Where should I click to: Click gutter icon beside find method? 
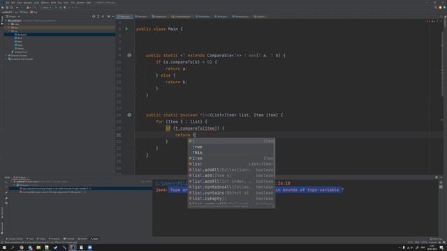coord(129,115)
